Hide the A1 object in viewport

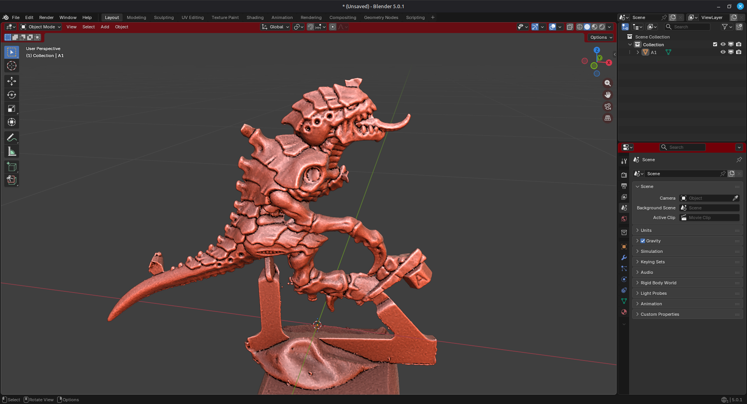click(x=723, y=52)
